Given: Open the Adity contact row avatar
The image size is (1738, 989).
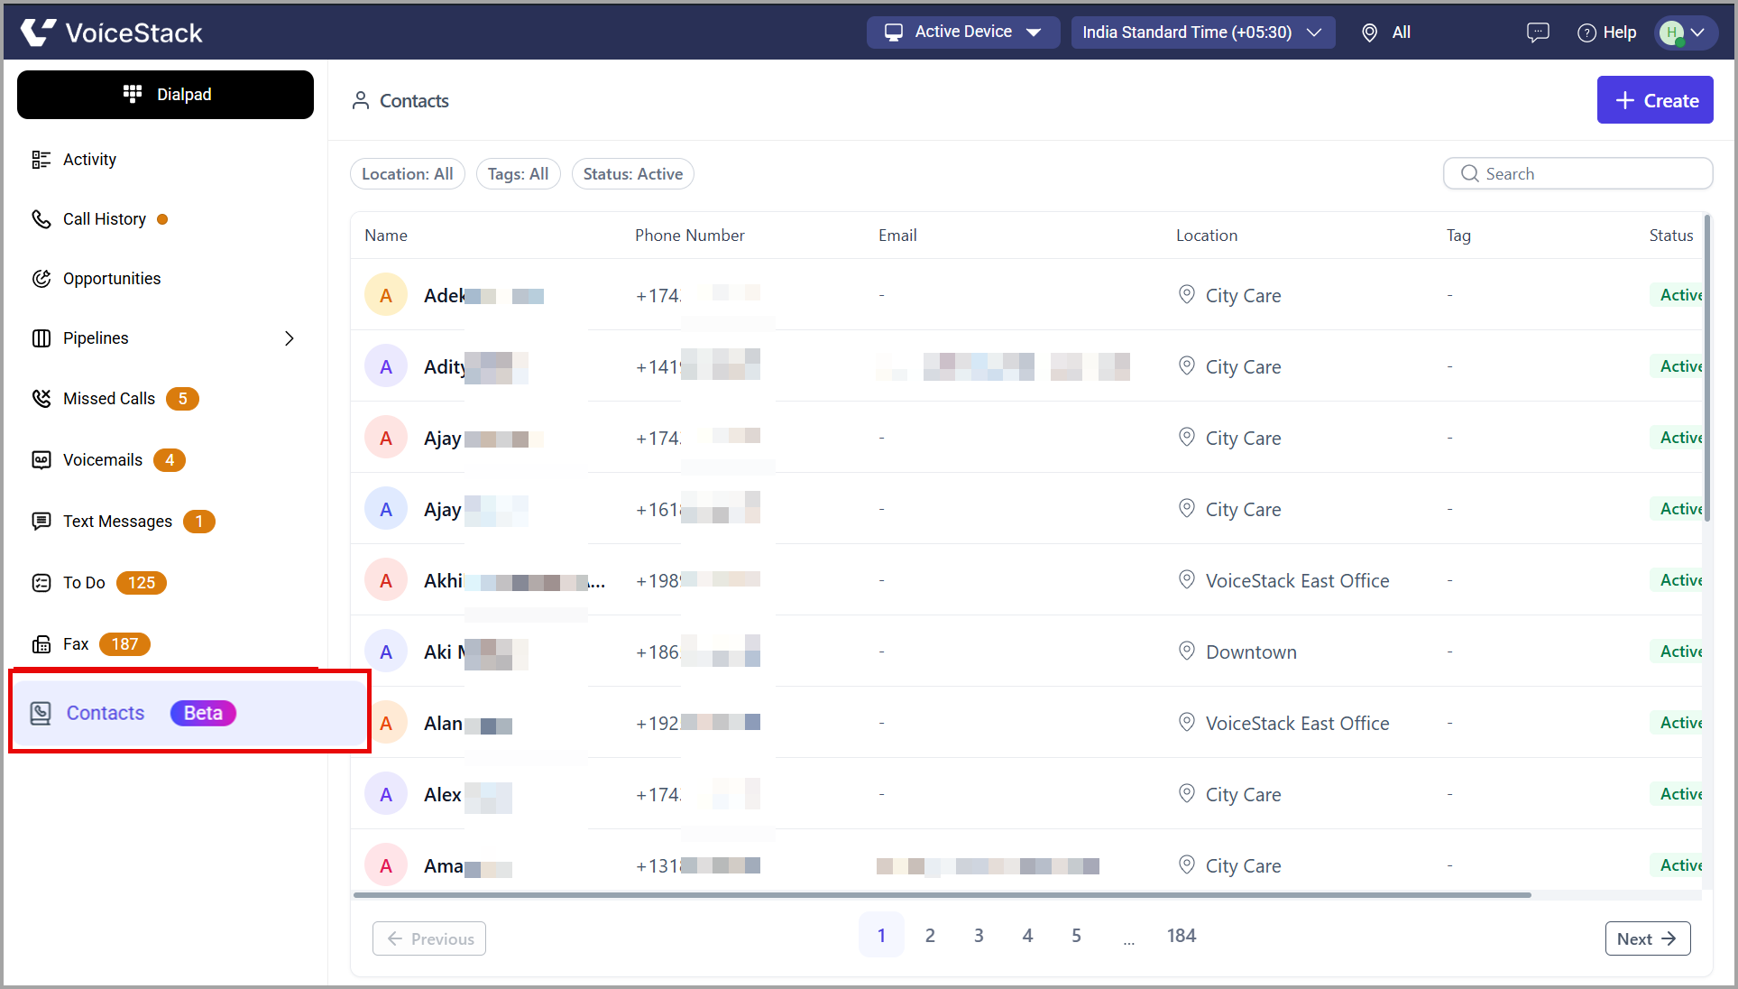Looking at the screenshot, I should tap(385, 366).
